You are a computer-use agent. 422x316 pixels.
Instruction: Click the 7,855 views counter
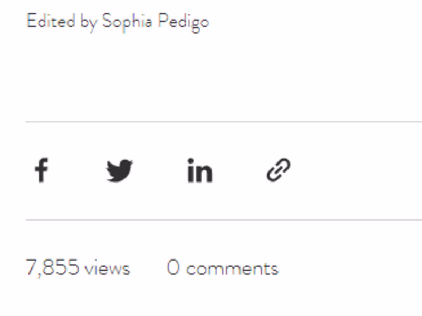pyautogui.click(x=78, y=268)
